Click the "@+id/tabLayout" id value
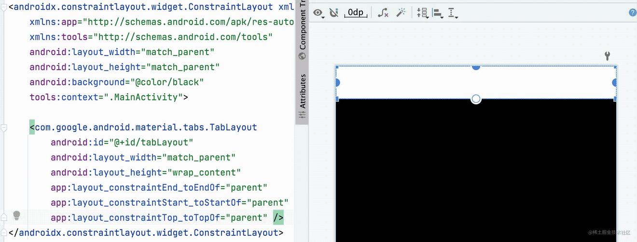 click(151, 142)
